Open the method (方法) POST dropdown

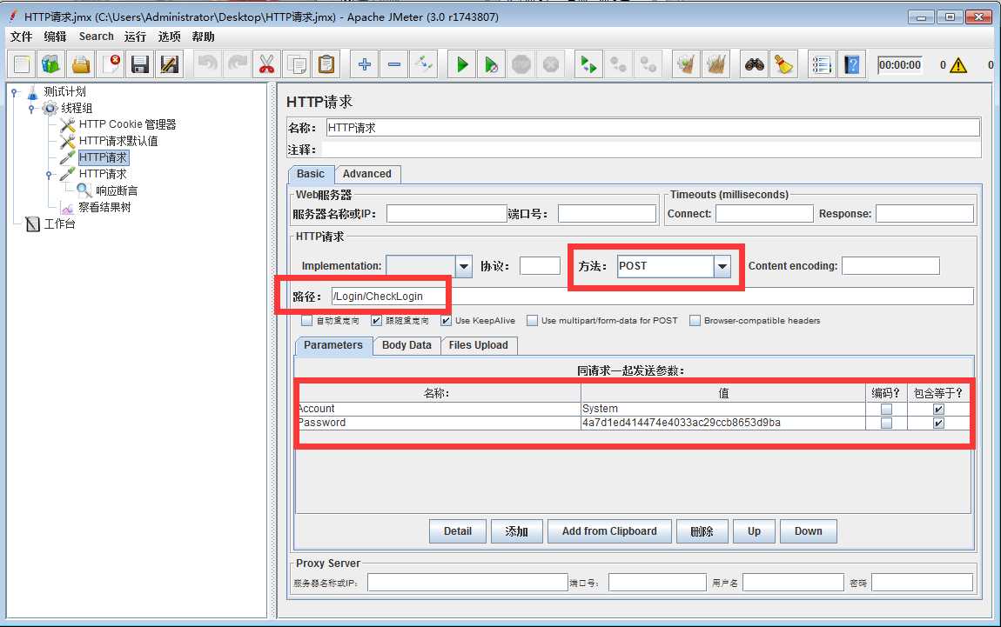click(722, 266)
